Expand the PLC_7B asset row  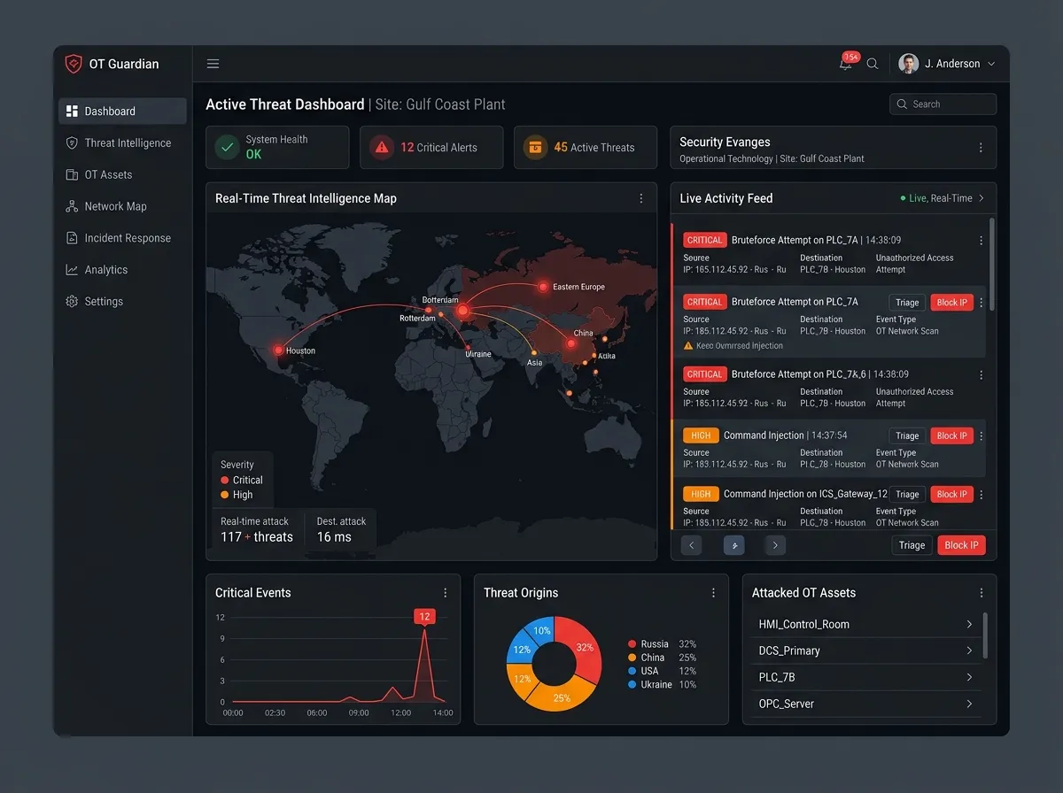866,677
